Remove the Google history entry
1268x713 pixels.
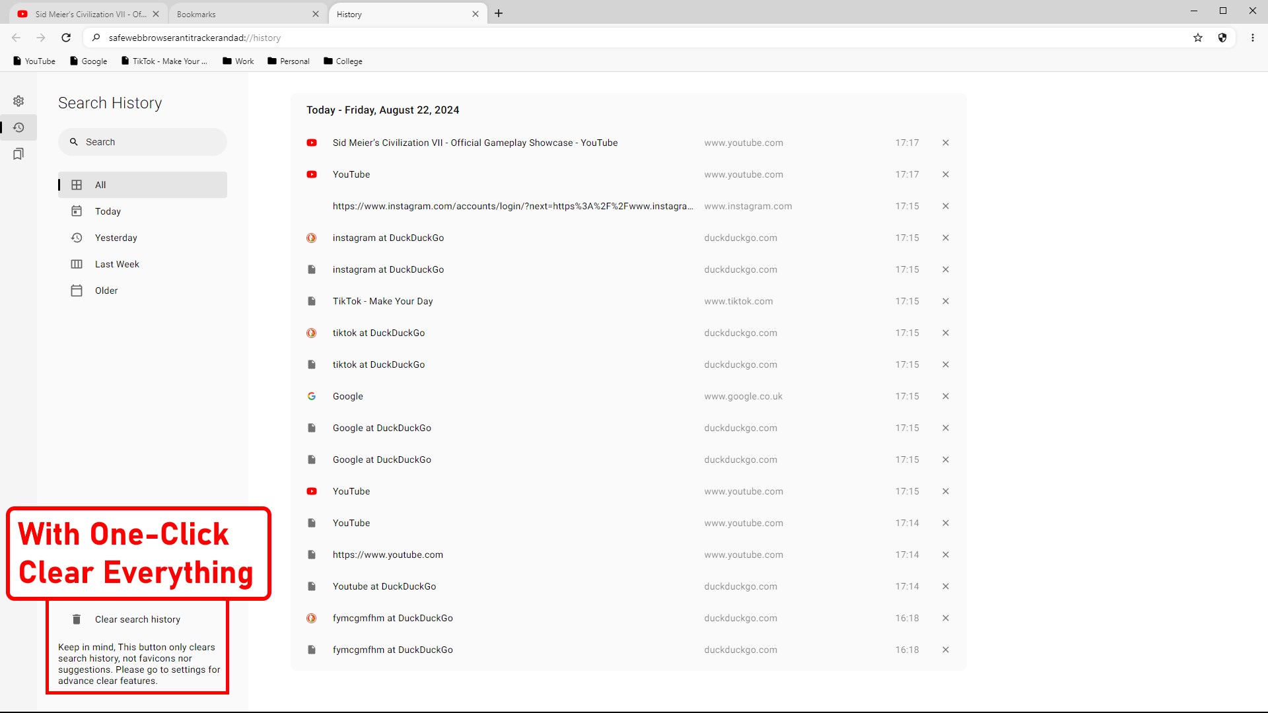[946, 396]
